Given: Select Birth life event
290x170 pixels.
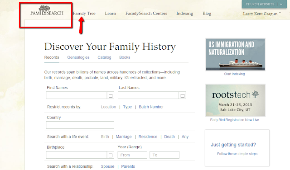Looking at the screenshot, I should [105, 137].
